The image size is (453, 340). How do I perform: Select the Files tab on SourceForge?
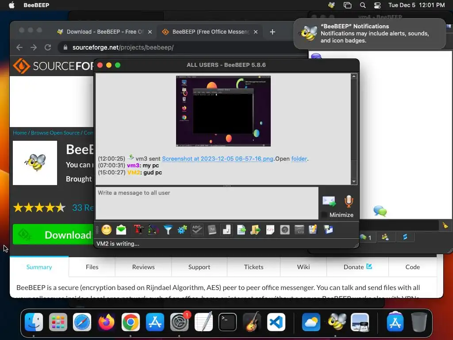click(x=92, y=267)
